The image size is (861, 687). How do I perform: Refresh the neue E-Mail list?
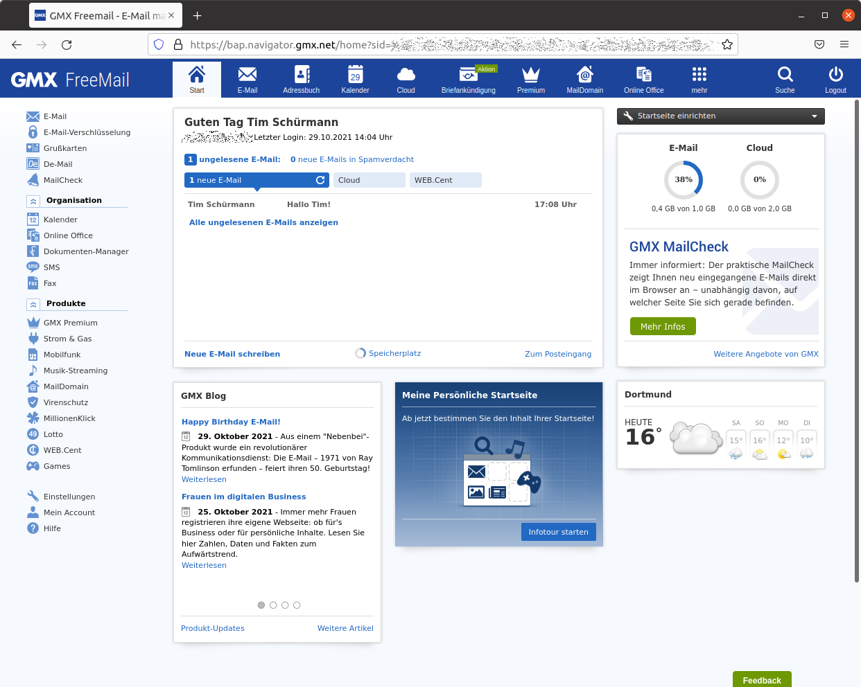320,180
